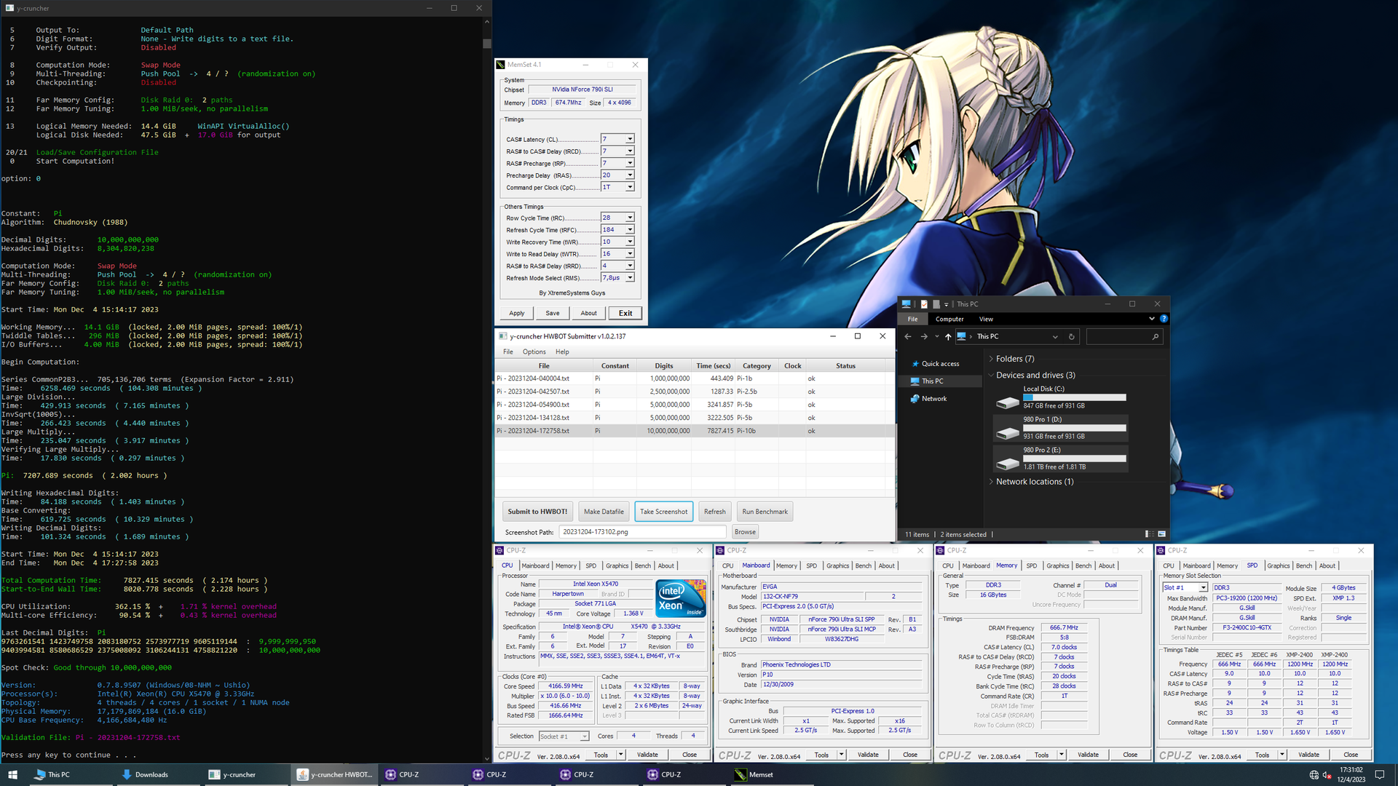Viewport: 1398px width, 786px height.
Task: Select the Local Disk (C:) drive icon
Action: click(1008, 402)
